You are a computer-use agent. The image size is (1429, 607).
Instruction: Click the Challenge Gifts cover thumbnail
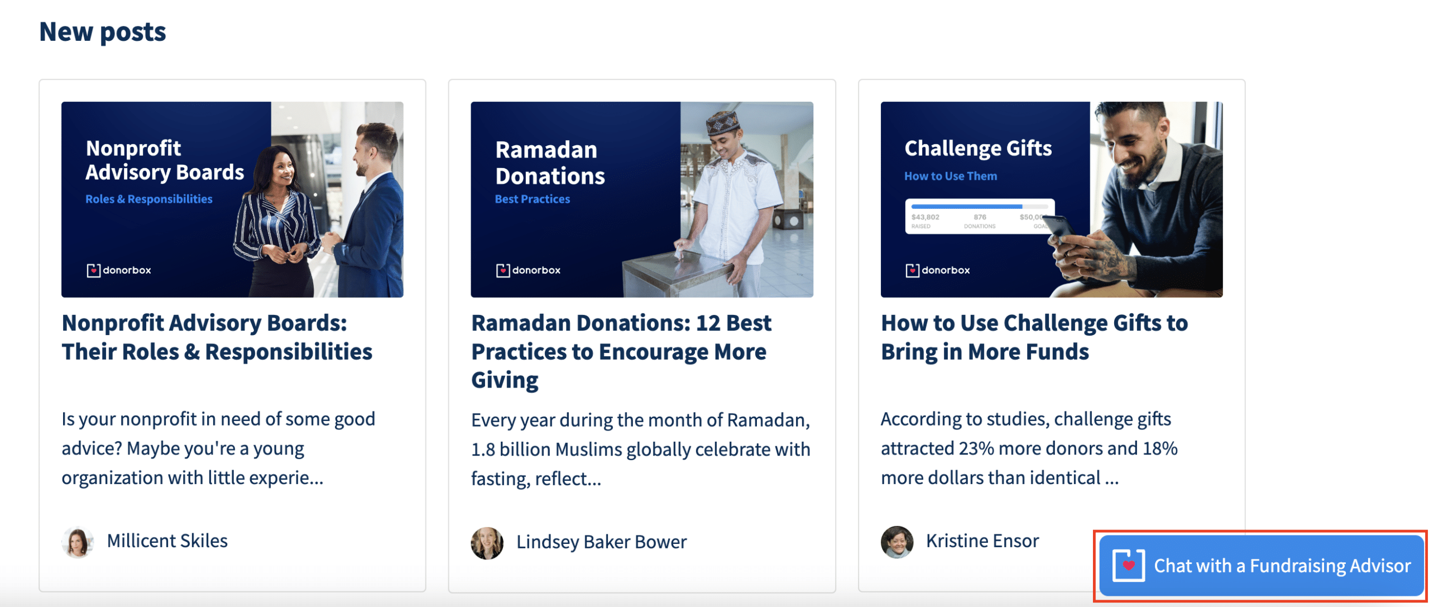click(x=1052, y=198)
